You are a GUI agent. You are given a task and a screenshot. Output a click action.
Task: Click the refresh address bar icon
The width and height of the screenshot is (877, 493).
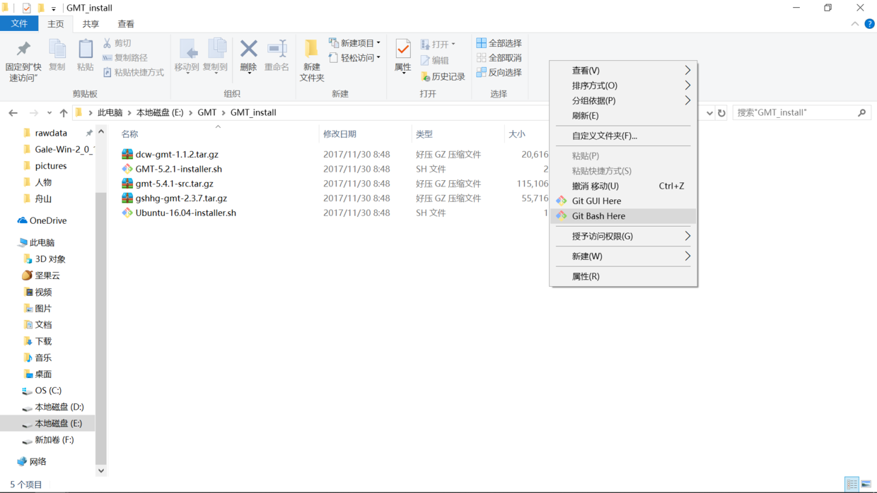pyautogui.click(x=721, y=113)
